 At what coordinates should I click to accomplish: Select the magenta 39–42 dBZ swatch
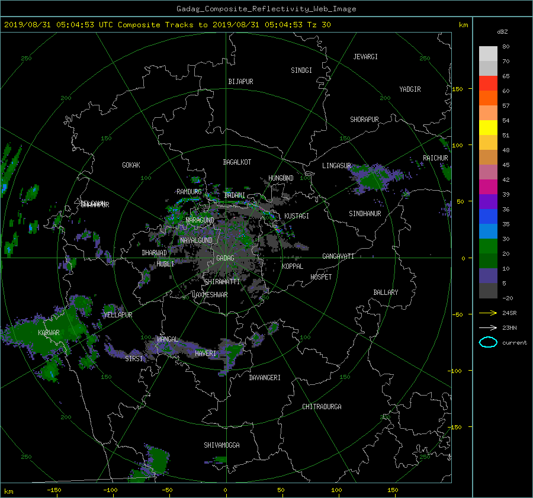(488, 187)
